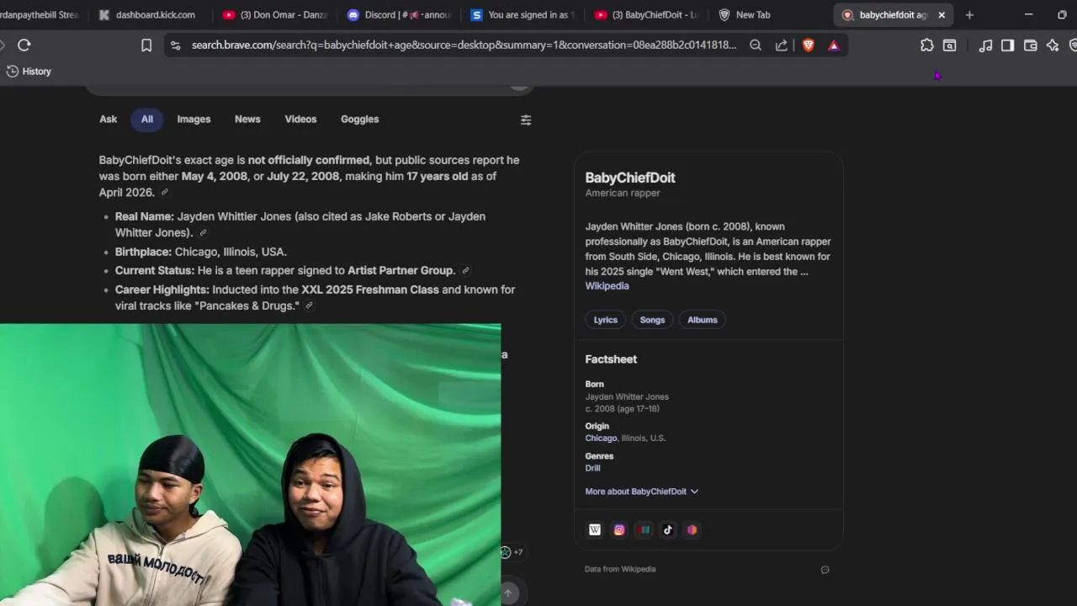This screenshot has width=1077, height=606.
Task: Open site settings icon beside the URL
Action: point(175,45)
